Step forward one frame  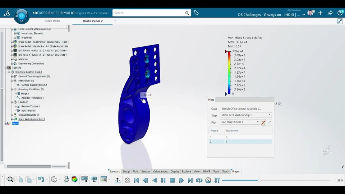181,180
